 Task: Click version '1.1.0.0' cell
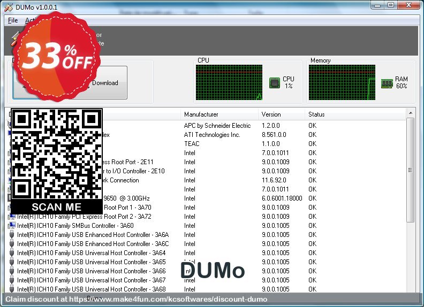271,144
